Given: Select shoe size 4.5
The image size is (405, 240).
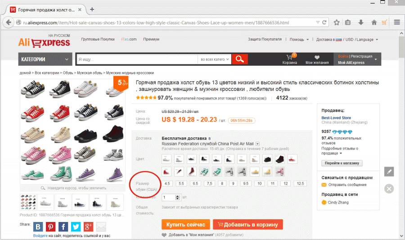Looking at the screenshot, I should tap(167, 183).
